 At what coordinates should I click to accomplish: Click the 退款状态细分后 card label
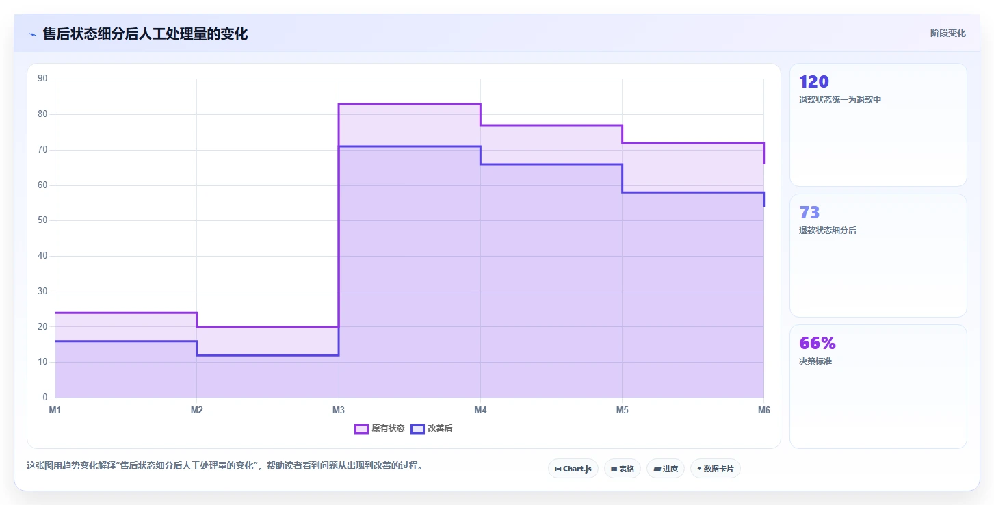click(828, 231)
